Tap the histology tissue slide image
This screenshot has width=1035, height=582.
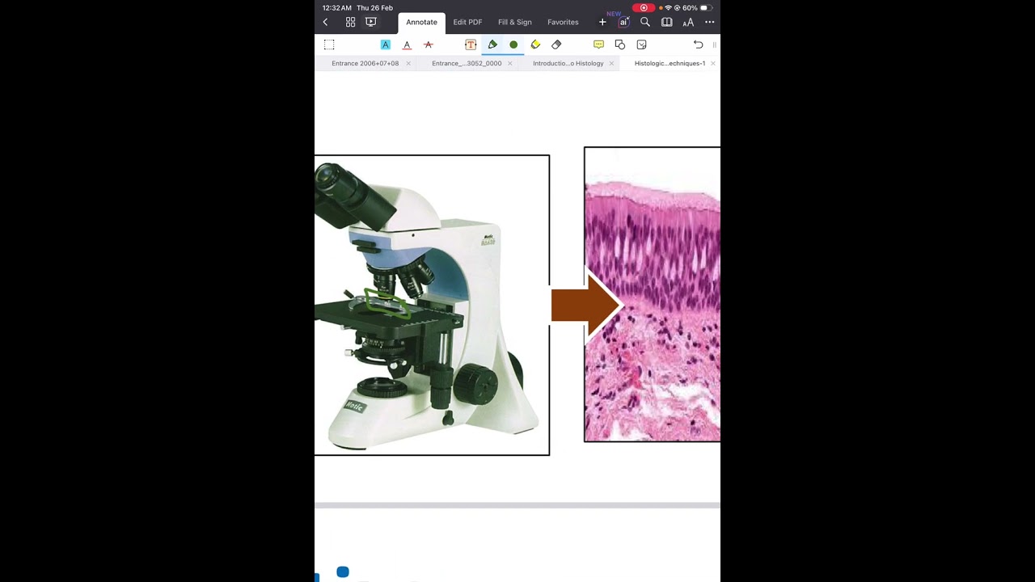click(x=653, y=294)
